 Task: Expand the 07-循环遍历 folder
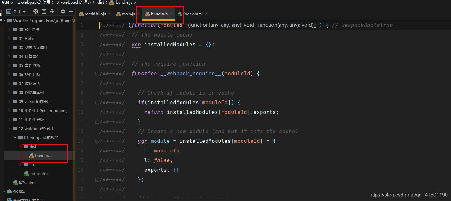[9, 83]
